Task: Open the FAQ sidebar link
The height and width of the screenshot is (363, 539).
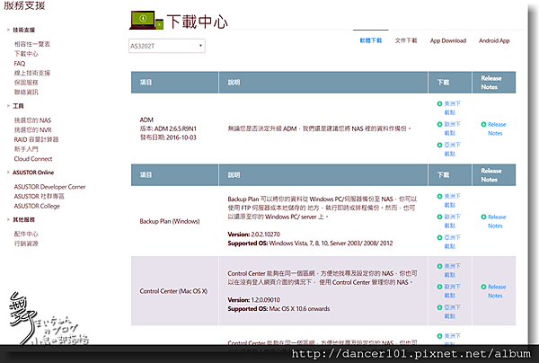Action: tap(20, 63)
